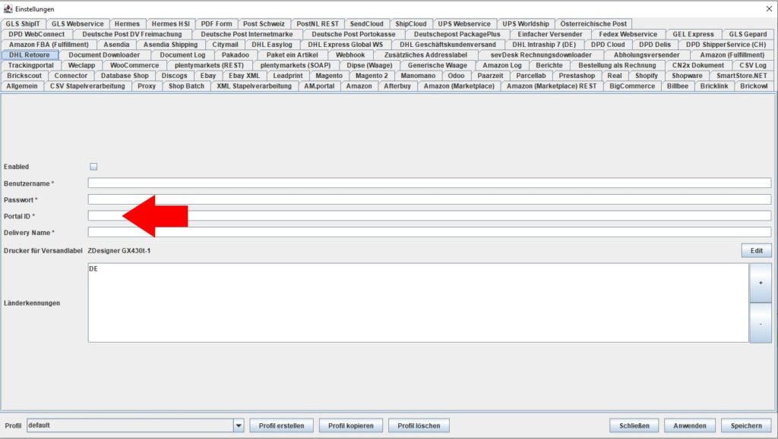Open the DPD WebConnect tab

pyautogui.click(x=36, y=34)
